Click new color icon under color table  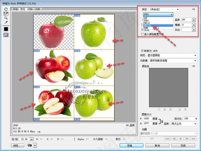point(180,109)
